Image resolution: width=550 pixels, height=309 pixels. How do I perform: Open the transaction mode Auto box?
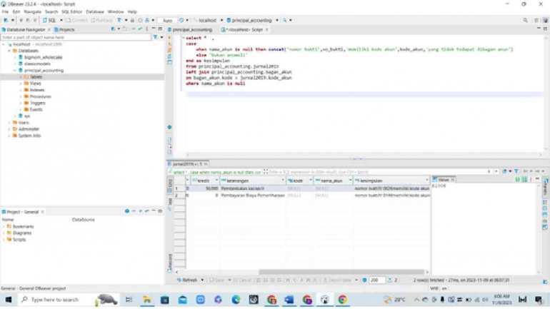pyautogui.click(x=167, y=20)
